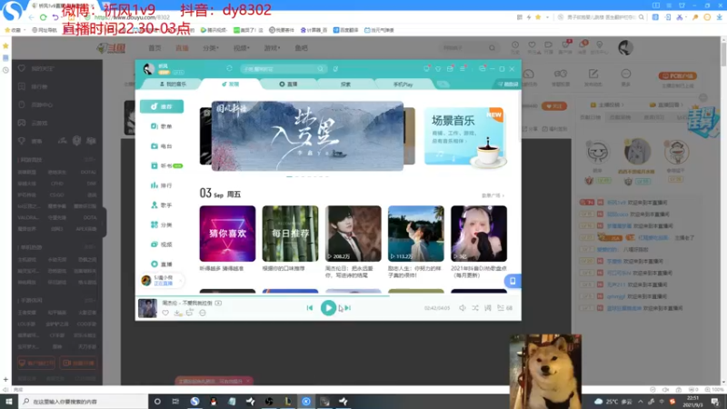
Task: Click the song progress bar above player controls
Action: pyautogui.click(x=328, y=296)
